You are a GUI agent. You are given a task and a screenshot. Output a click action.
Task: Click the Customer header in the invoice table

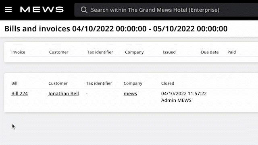coord(58,52)
